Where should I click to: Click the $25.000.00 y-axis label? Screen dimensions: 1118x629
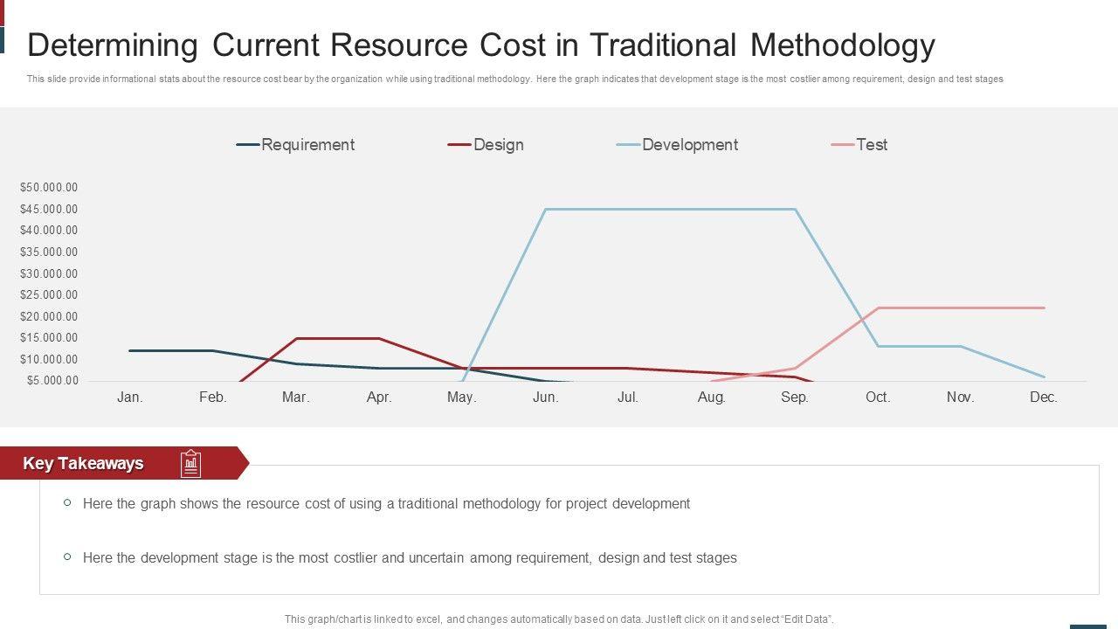(x=49, y=295)
